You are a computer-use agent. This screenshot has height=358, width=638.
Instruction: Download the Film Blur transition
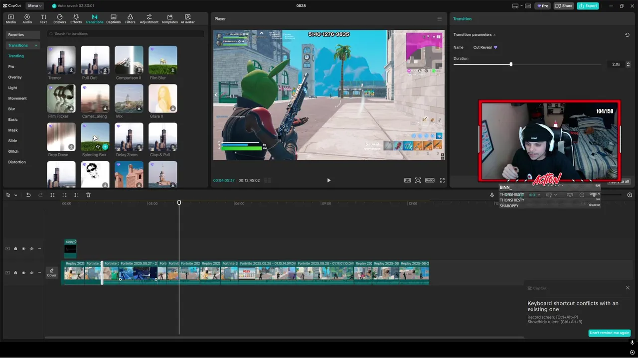click(x=173, y=70)
